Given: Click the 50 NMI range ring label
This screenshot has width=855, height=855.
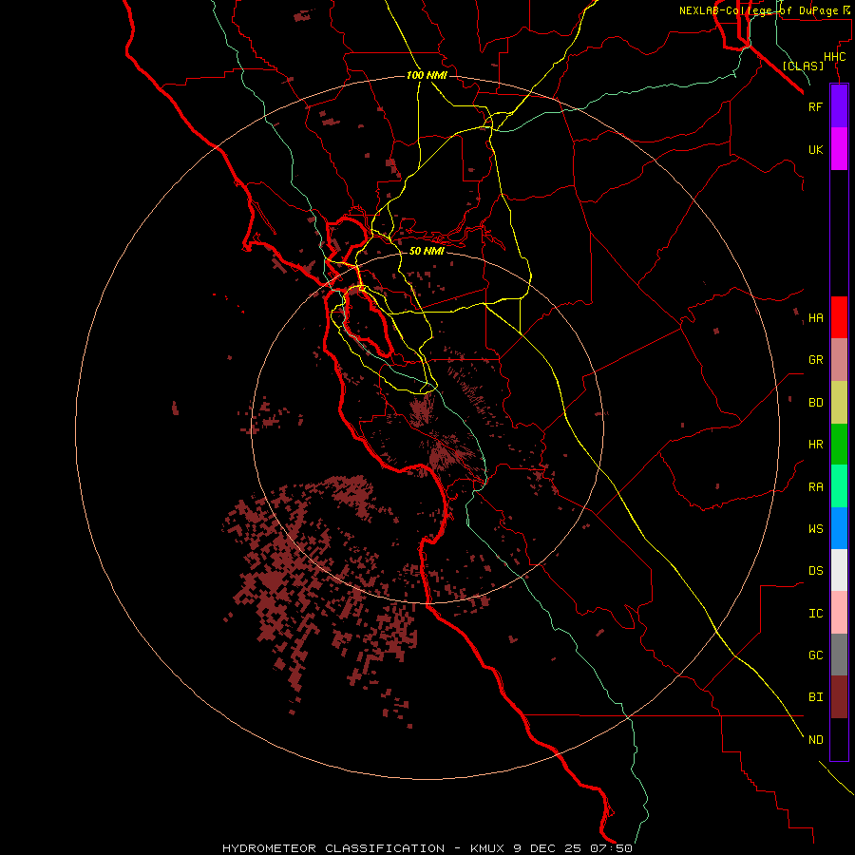Looking at the screenshot, I should (427, 251).
